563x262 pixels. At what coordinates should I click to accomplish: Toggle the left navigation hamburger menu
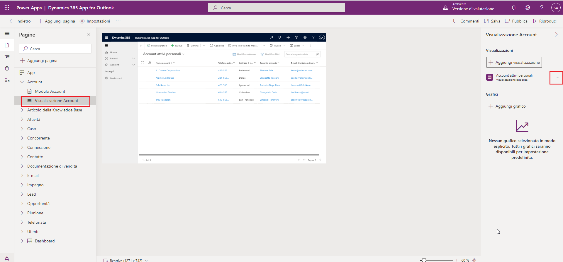click(7, 34)
